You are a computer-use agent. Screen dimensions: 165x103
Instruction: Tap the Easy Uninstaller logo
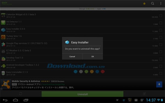[7, 4]
